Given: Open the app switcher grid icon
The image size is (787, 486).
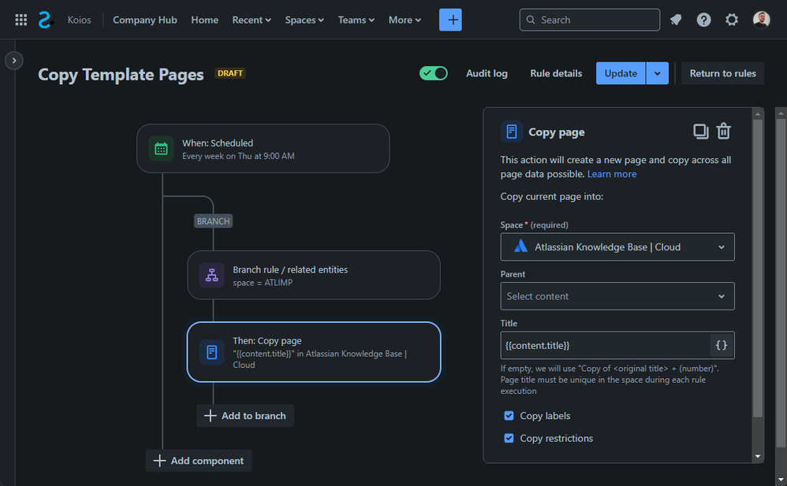Looking at the screenshot, I should coord(21,20).
